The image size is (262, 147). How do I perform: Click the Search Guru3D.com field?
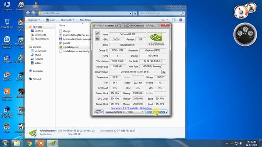[x=161, y=13]
